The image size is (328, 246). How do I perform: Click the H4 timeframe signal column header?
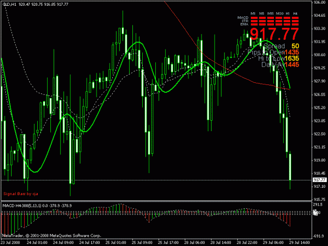click(x=295, y=14)
